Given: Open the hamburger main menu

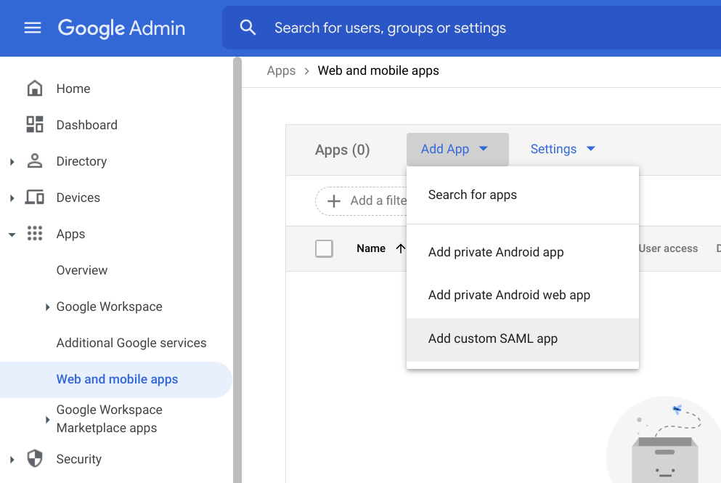Looking at the screenshot, I should [33, 28].
